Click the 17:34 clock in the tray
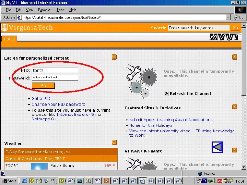 pos(240,181)
